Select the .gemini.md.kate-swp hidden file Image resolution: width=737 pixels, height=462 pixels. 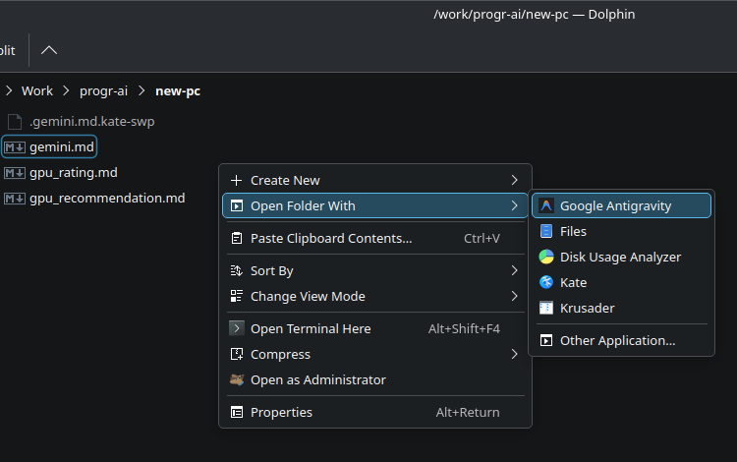pyautogui.click(x=91, y=122)
